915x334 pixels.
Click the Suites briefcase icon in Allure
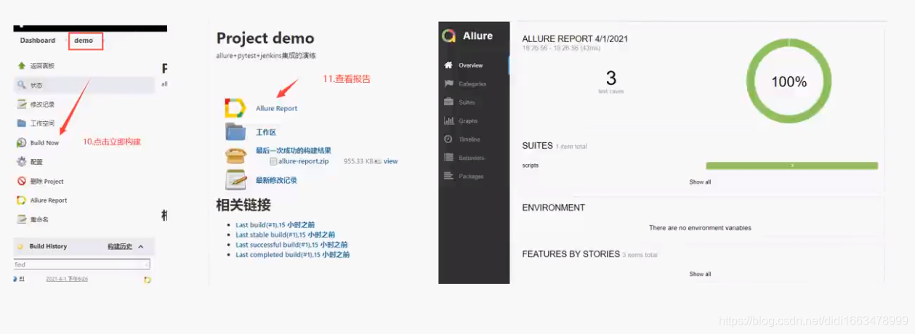449,102
